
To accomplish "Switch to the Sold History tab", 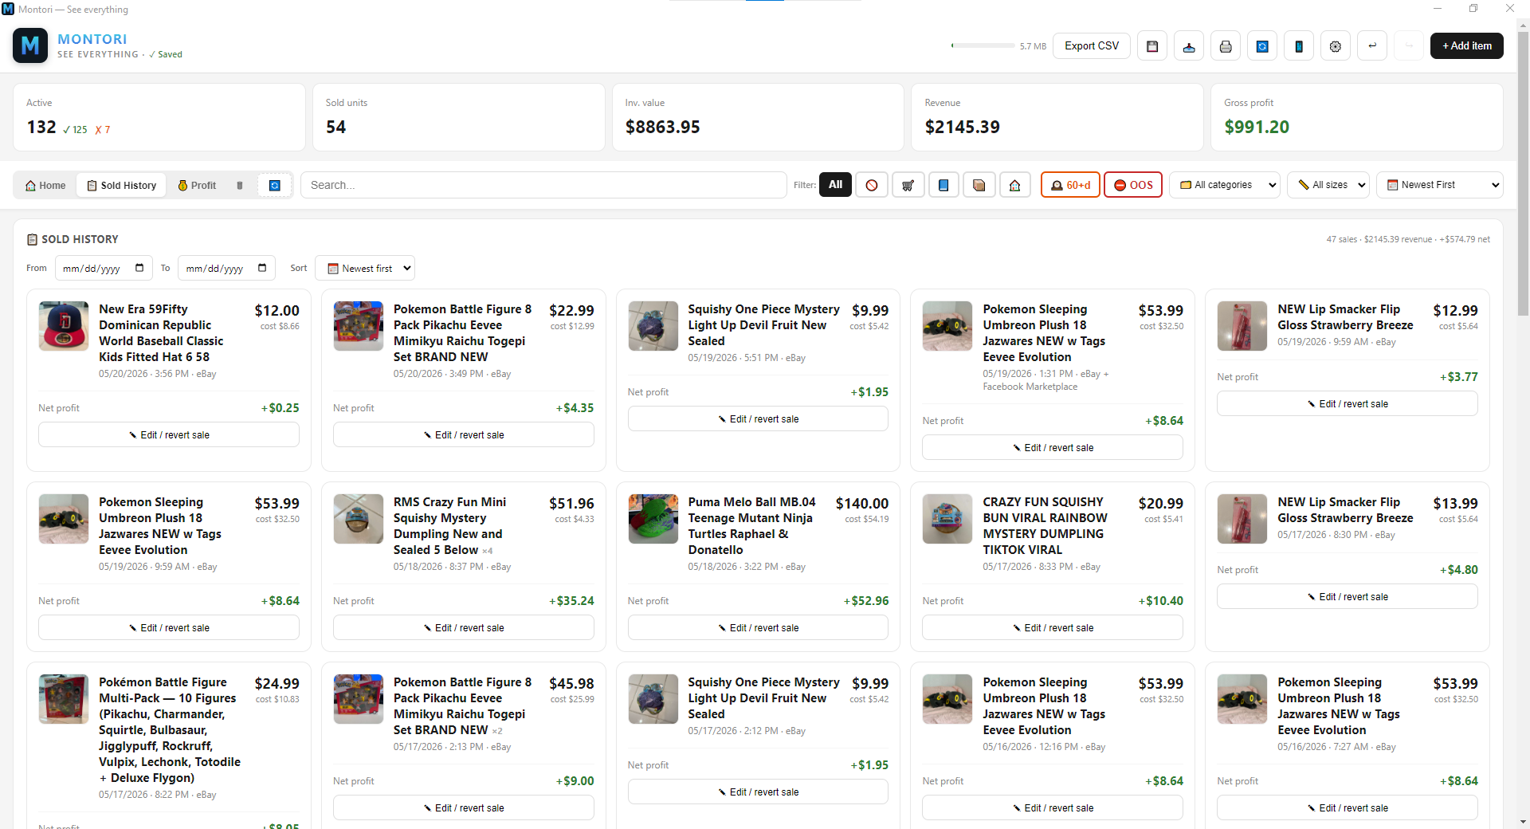I will coord(122,186).
